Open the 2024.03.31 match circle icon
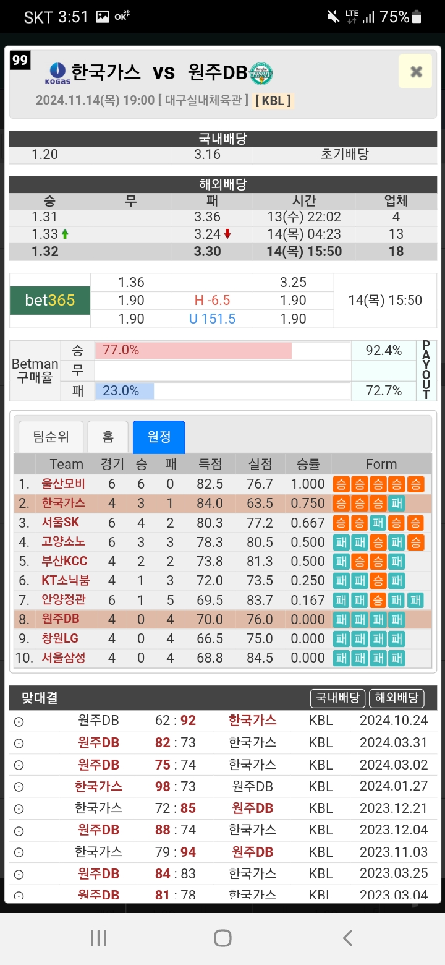Image resolution: width=445 pixels, height=965 pixels. pyautogui.click(x=19, y=743)
